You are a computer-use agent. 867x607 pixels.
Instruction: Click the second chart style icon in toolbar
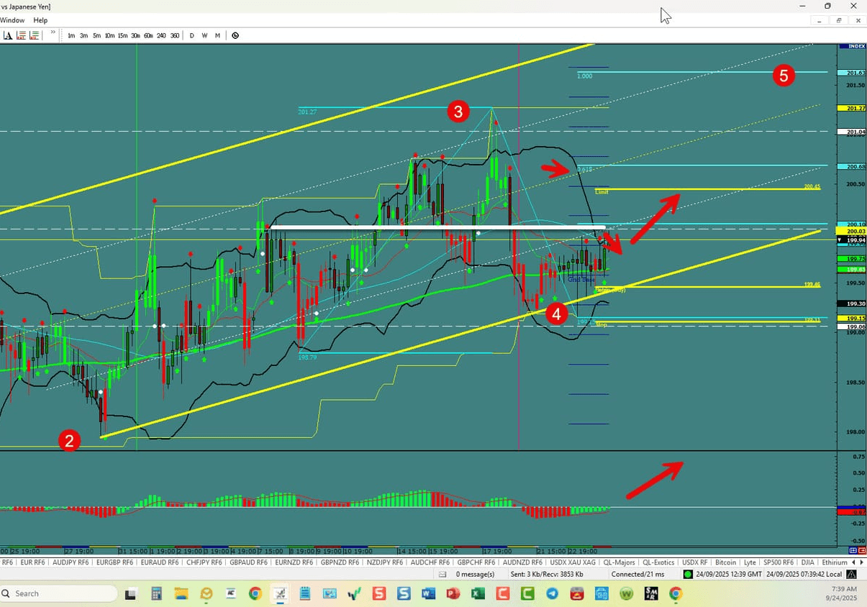pos(34,35)
